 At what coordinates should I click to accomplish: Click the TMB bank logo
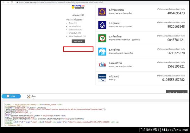102,65
